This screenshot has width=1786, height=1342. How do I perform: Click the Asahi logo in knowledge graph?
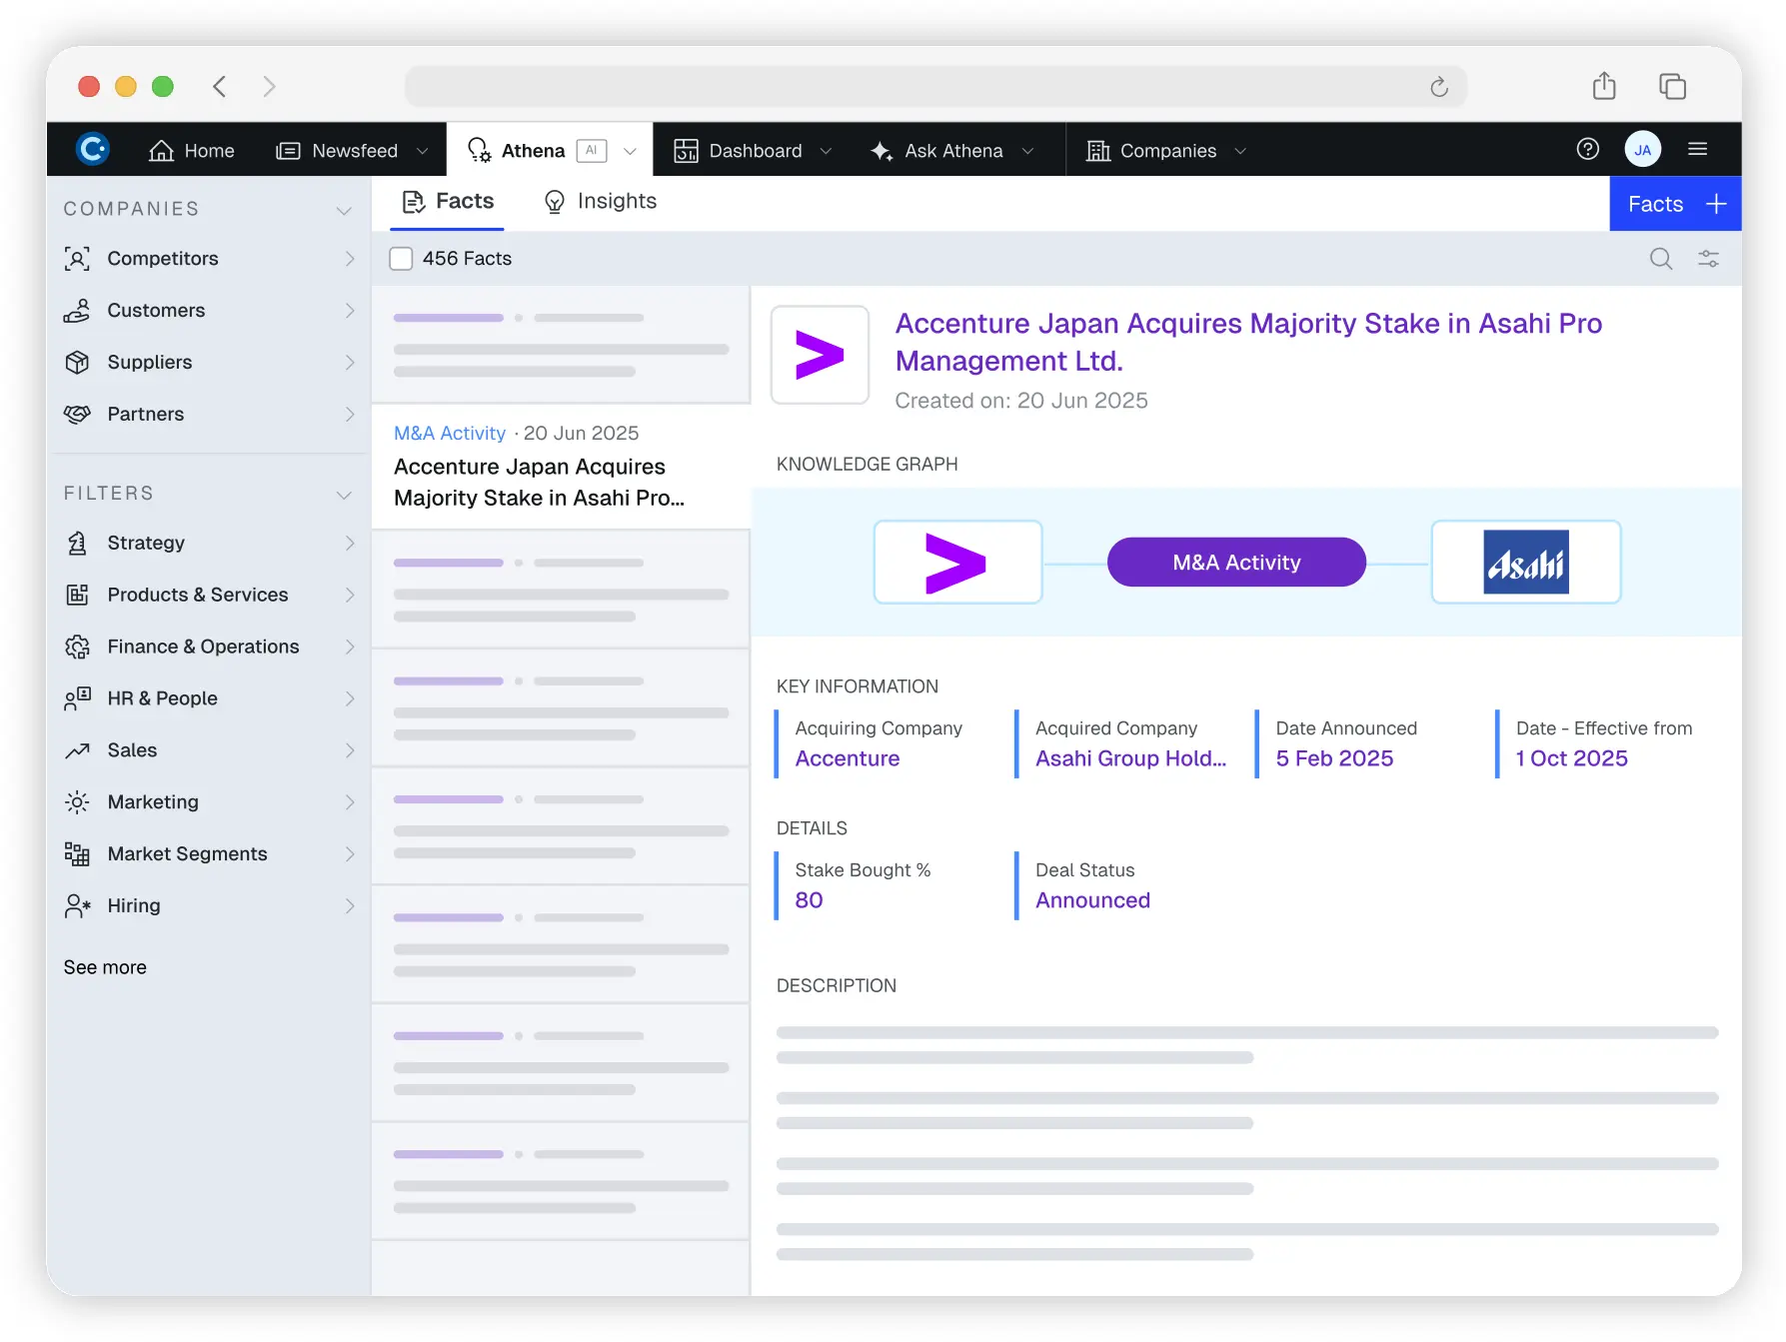tap(1525, 563)
